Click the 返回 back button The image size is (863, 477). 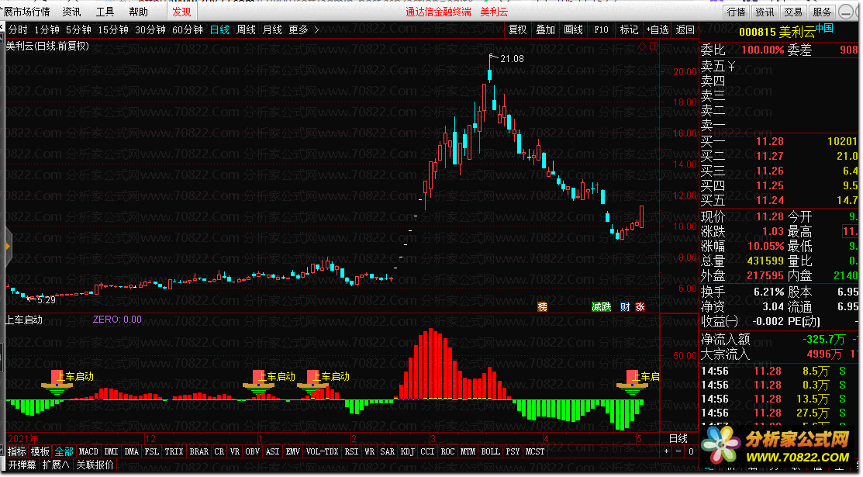pyautogui.click(x=685, y=29)
